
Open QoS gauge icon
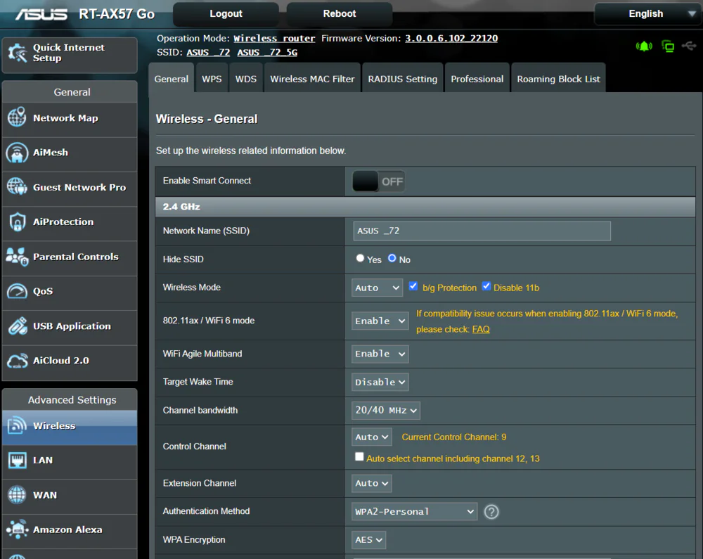(x=17, y=291)
